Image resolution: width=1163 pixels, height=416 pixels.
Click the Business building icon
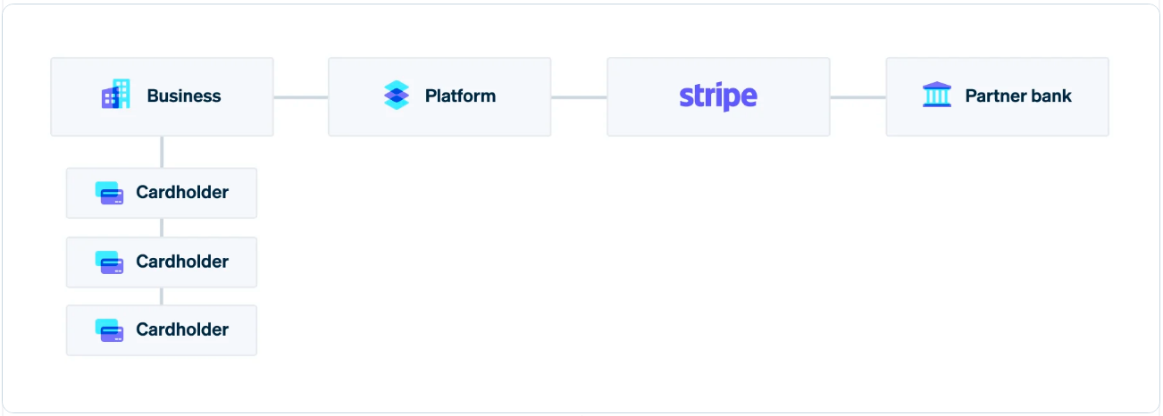(x=115, y=95)
